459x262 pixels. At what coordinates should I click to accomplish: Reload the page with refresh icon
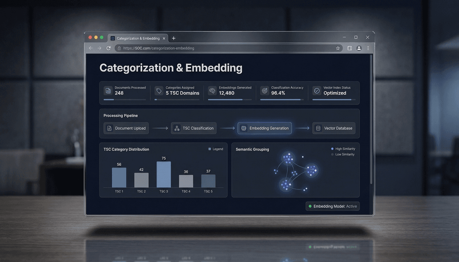(108, 48)
